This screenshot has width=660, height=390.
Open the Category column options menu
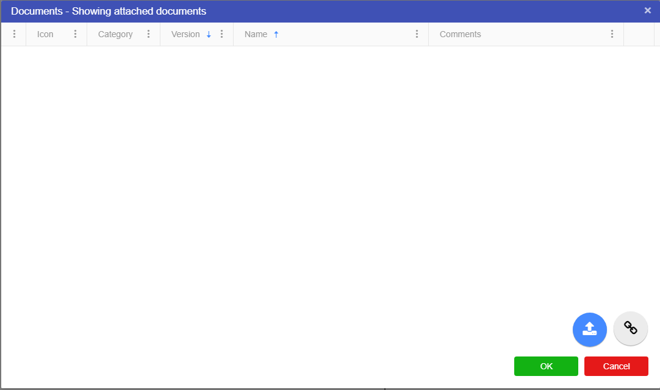coord(148,34)
